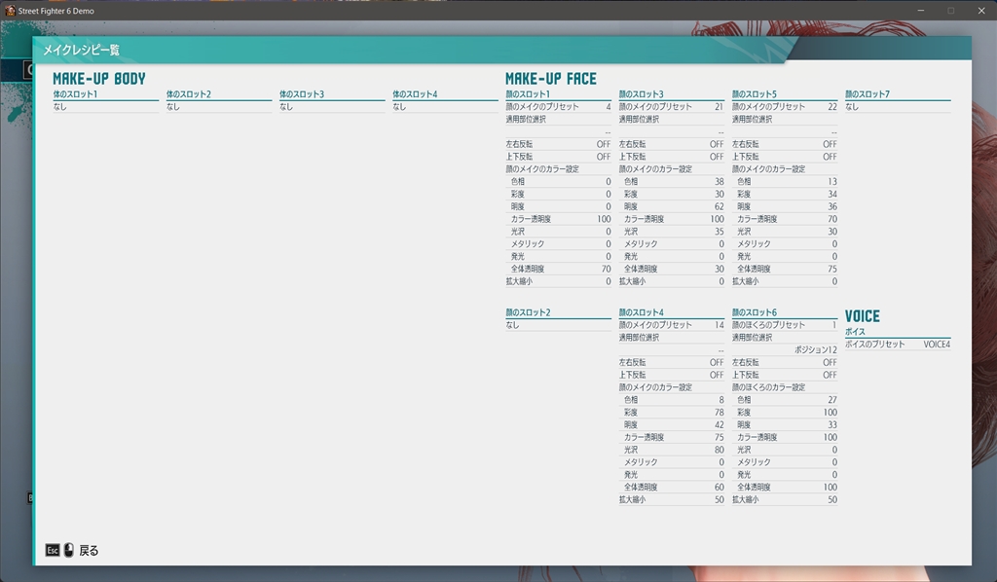The height and width of the screenshot is (582, 997).
Task: Click 顔のメイクのカラー設定 in 顔のスロット3
Action: (x=655, y=169)
